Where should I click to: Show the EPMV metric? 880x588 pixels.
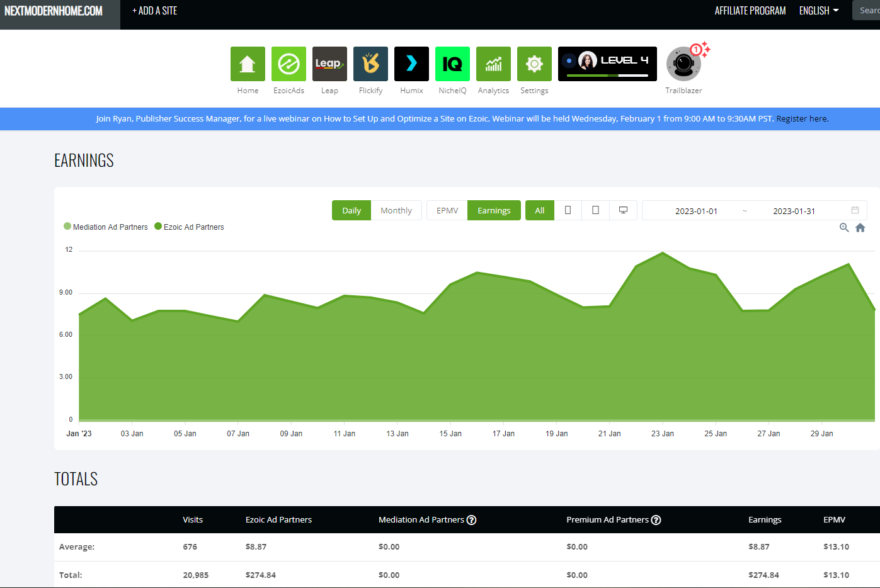click(447, 210)
